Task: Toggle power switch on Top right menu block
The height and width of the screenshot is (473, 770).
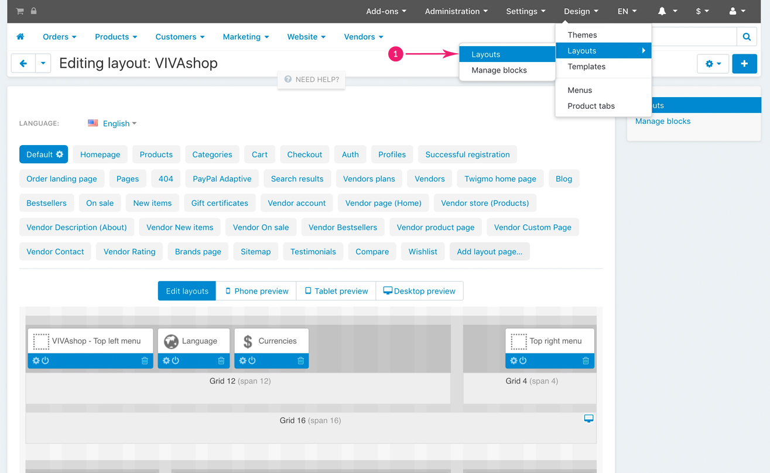Action: [523, 361]
